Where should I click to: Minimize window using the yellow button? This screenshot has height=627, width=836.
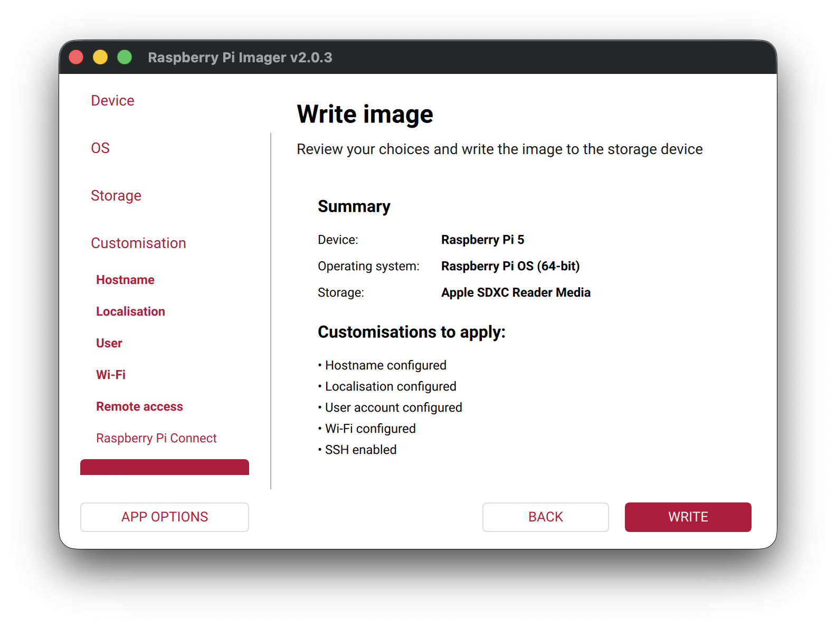(x=100, y=57)
